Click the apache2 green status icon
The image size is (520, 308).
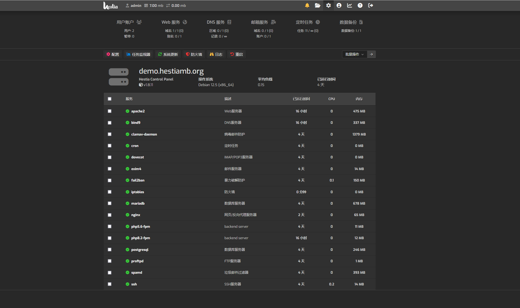[x=127, y=111]
